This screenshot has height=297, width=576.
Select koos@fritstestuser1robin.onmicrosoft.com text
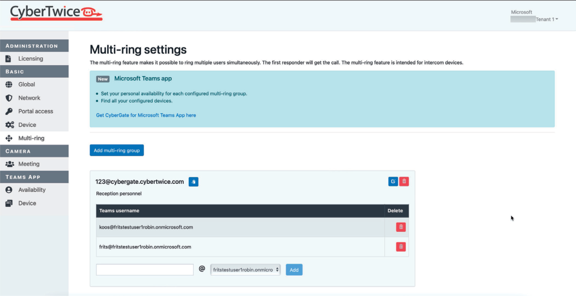(146, 227)
